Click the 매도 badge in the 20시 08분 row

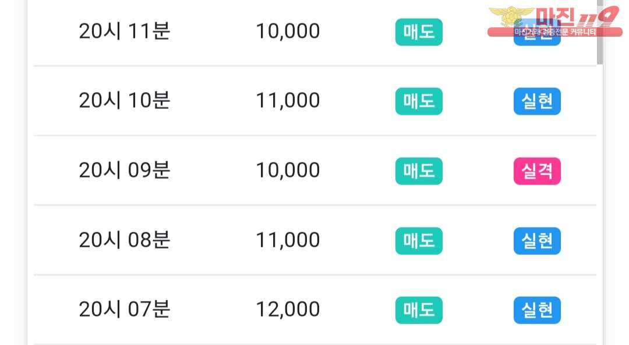419,241
